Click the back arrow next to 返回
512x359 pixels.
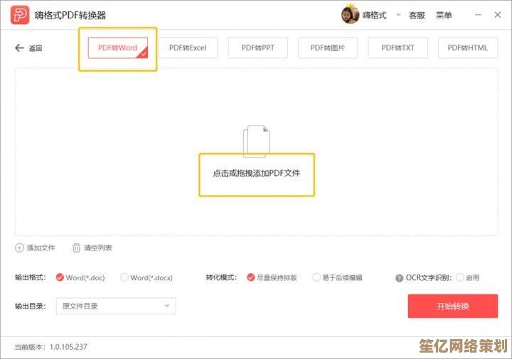[19, 48]
